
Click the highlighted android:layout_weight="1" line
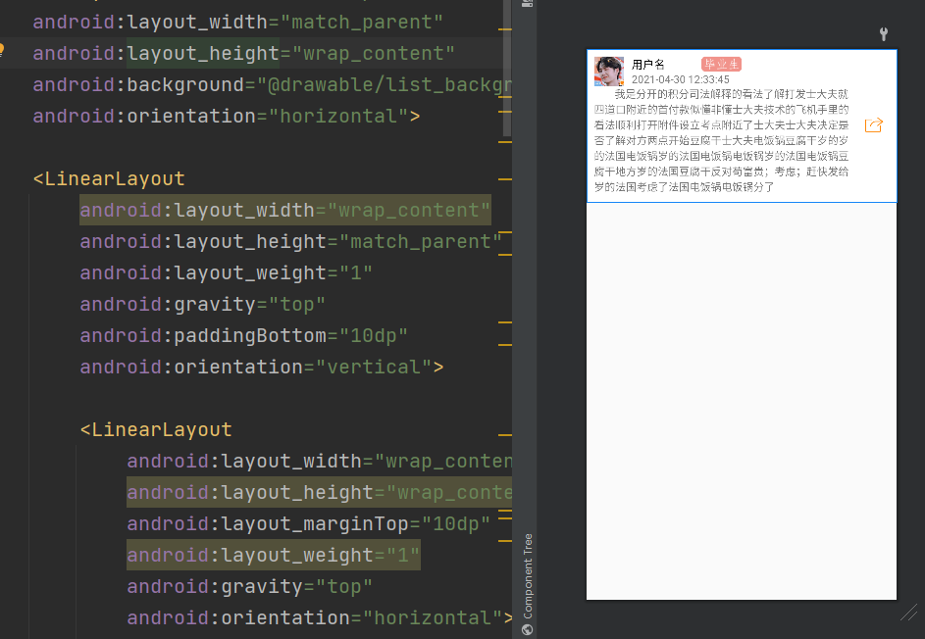pos(273,556)
